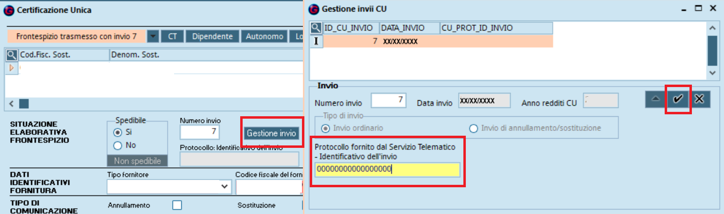This screenshot has width=724, height=214.
Task: Click the horizontal scrollbar thumb under the Cod.Fisc. grid
Action: click(x=24, y=104)
